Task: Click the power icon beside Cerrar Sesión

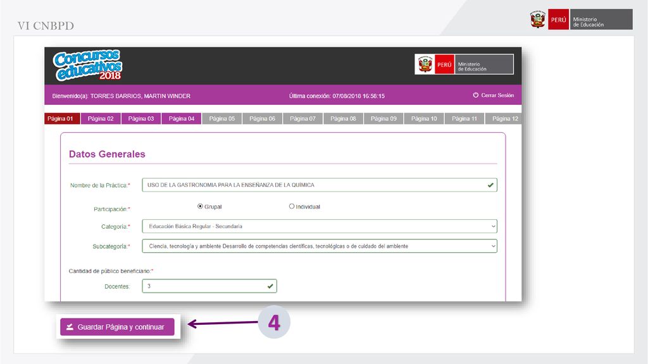Action: point(476,95)
